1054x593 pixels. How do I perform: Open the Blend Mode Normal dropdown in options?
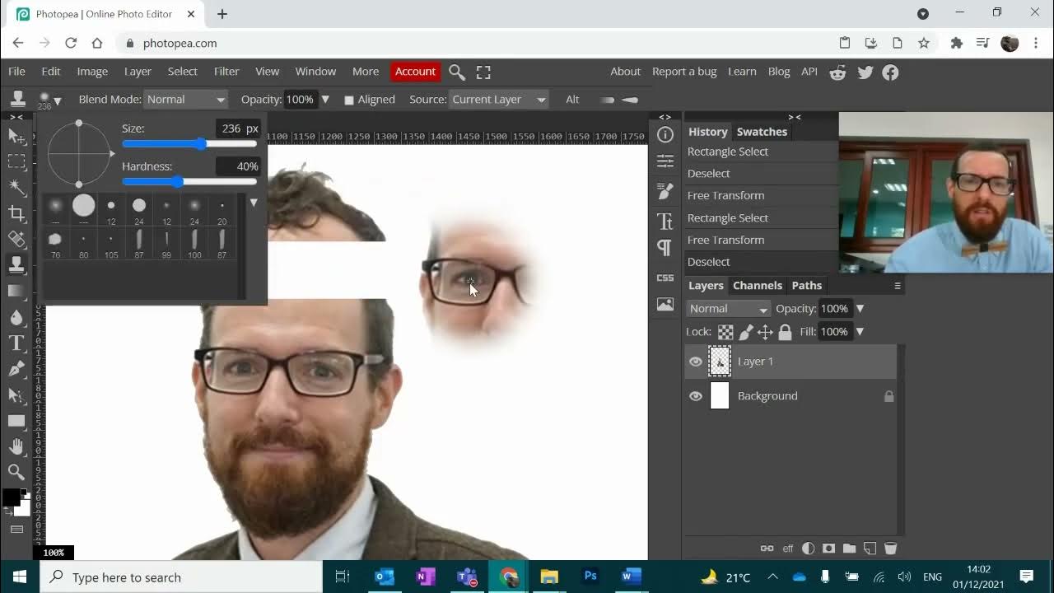[185, 100]
